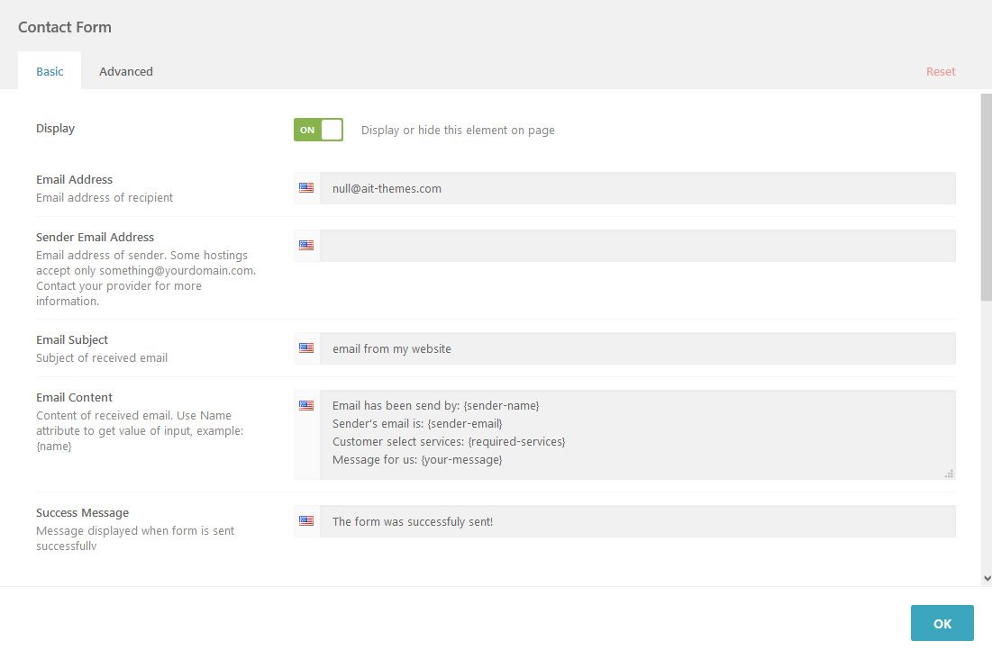Focus the Email Address input field

click(x=638, y=188)
